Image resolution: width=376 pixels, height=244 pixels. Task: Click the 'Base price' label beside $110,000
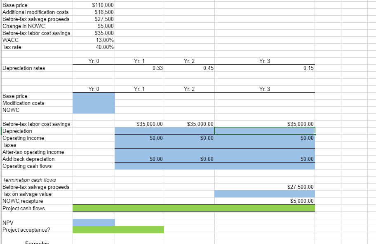click(x=15, y=5)
